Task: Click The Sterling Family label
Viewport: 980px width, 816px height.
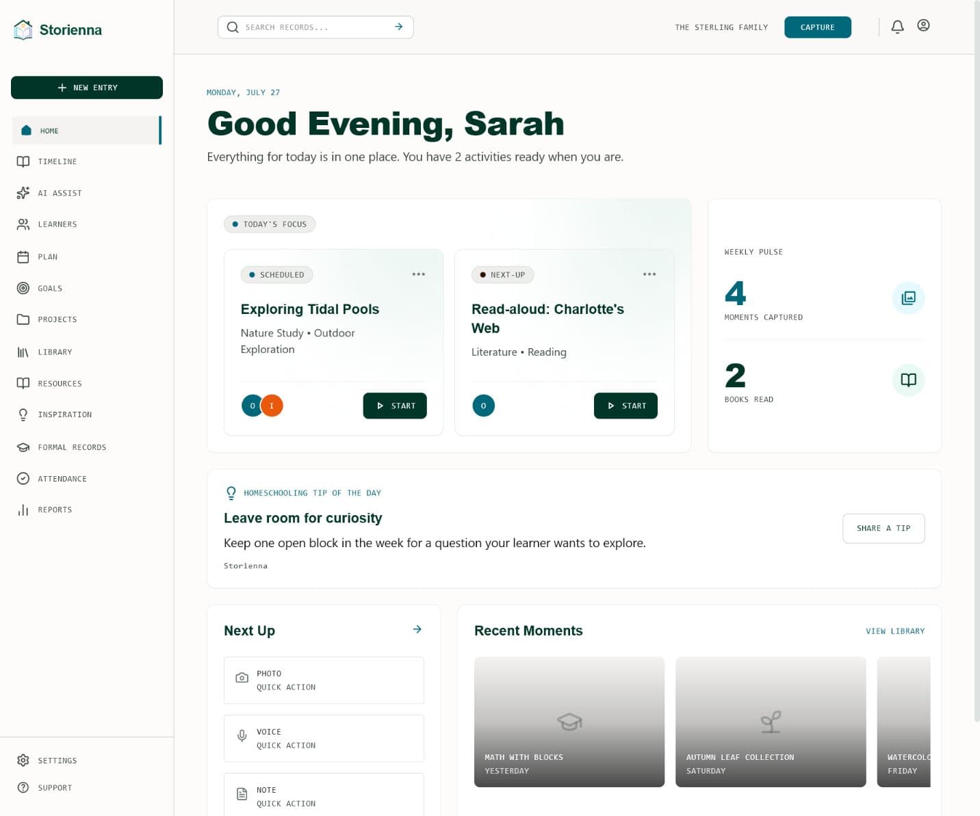Action: (721, 27)
